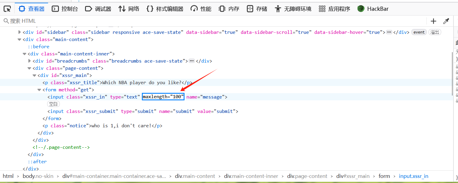This screenshot has width=458, height=183.
Task: Click the div.main-content breadcrumb
Action: point(195,176)
